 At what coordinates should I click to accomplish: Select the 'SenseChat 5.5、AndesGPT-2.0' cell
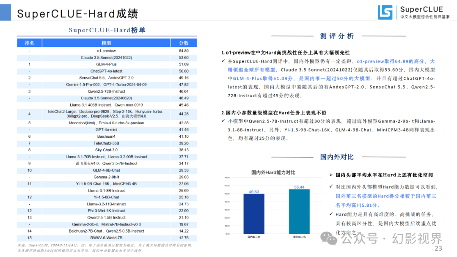click(106, 78)
